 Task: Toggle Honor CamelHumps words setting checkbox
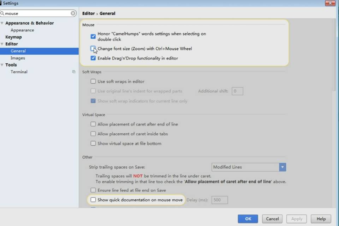click(x=93, y=36)
